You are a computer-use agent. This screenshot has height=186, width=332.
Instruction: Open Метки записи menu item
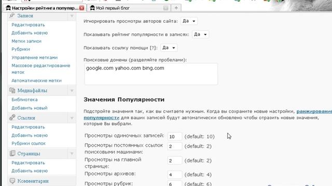pos(26,41)
